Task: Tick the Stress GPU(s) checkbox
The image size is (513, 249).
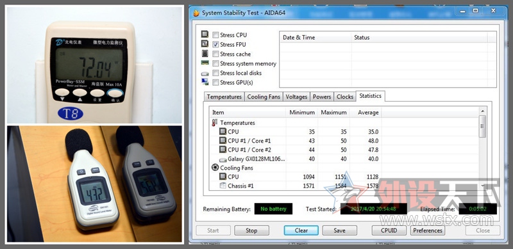Action: (215, 83)
